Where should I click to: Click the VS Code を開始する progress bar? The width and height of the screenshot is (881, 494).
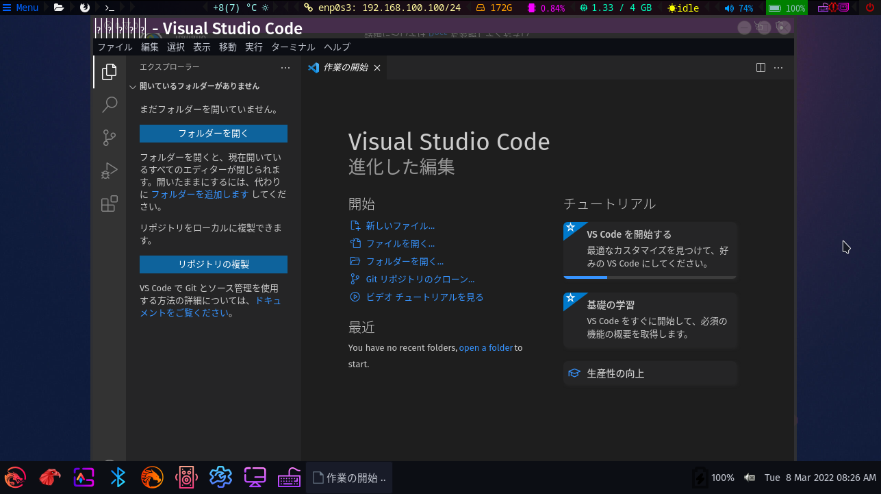[650, 277]
